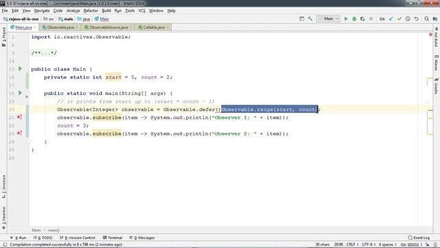Open the Main run configuration dropdown
The image size is (440, 248).
click(x=329, y=19)
